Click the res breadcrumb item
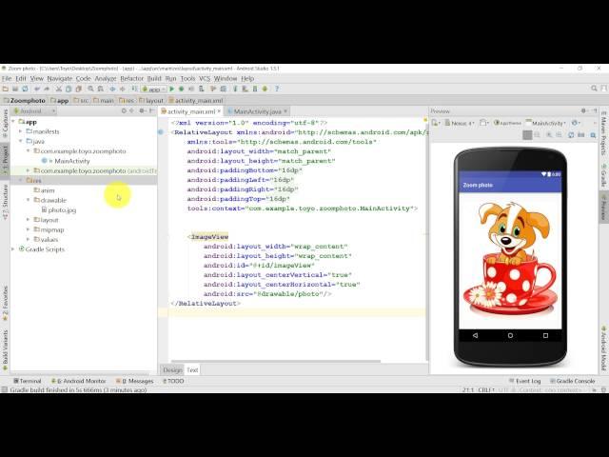Screen dimensions: 609x457 127,101
